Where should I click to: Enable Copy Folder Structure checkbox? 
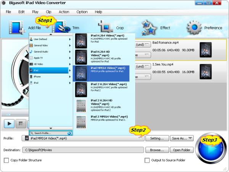pos(6,160)
